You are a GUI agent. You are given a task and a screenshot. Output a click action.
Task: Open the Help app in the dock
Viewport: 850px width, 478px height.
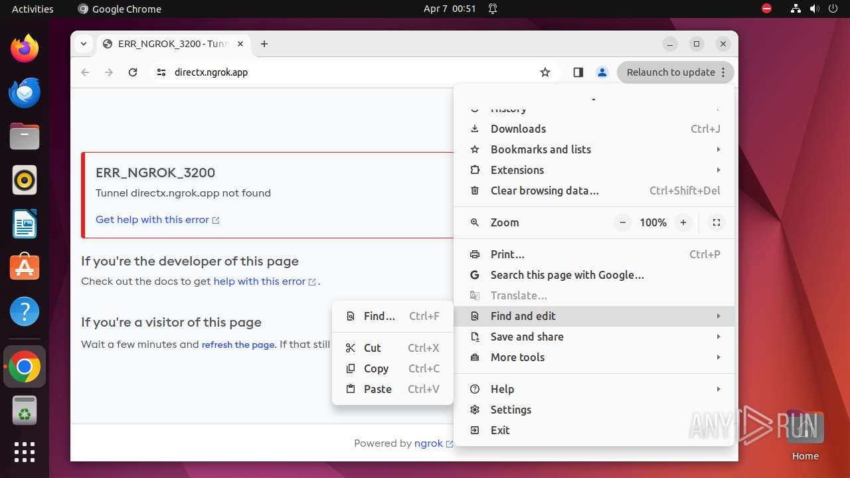tap(25, 311)
